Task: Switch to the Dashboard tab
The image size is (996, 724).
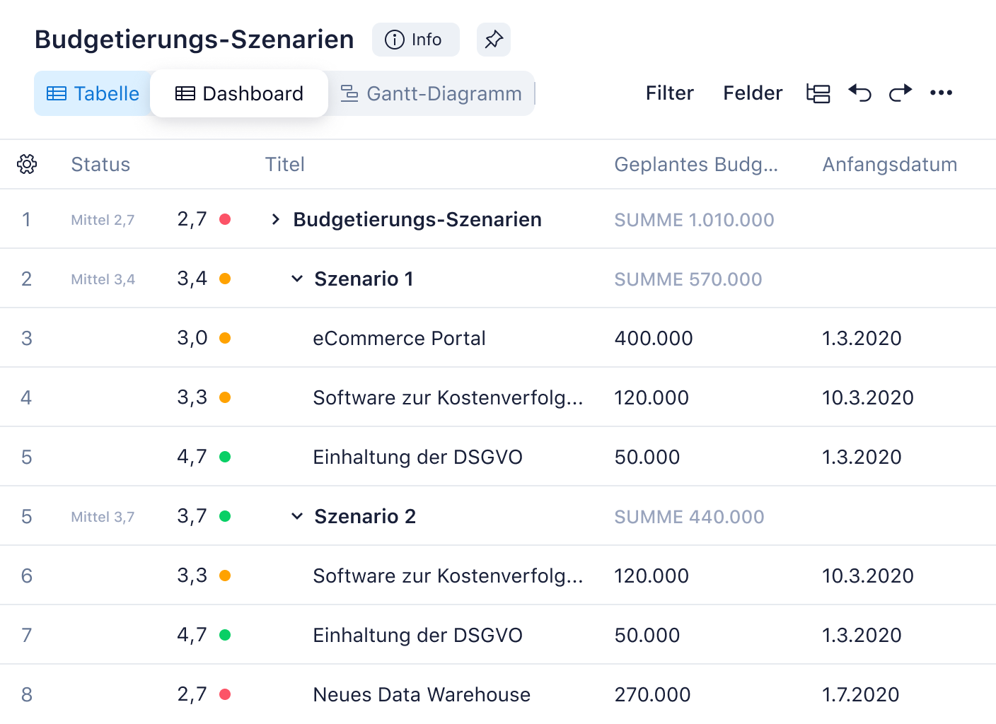Action: 239,93
